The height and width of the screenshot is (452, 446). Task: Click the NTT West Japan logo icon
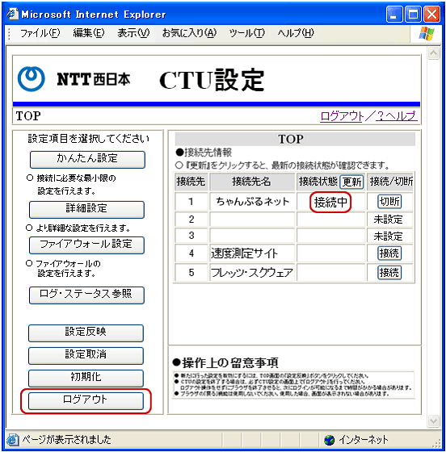pyautogui.click(x=32, y=79)
